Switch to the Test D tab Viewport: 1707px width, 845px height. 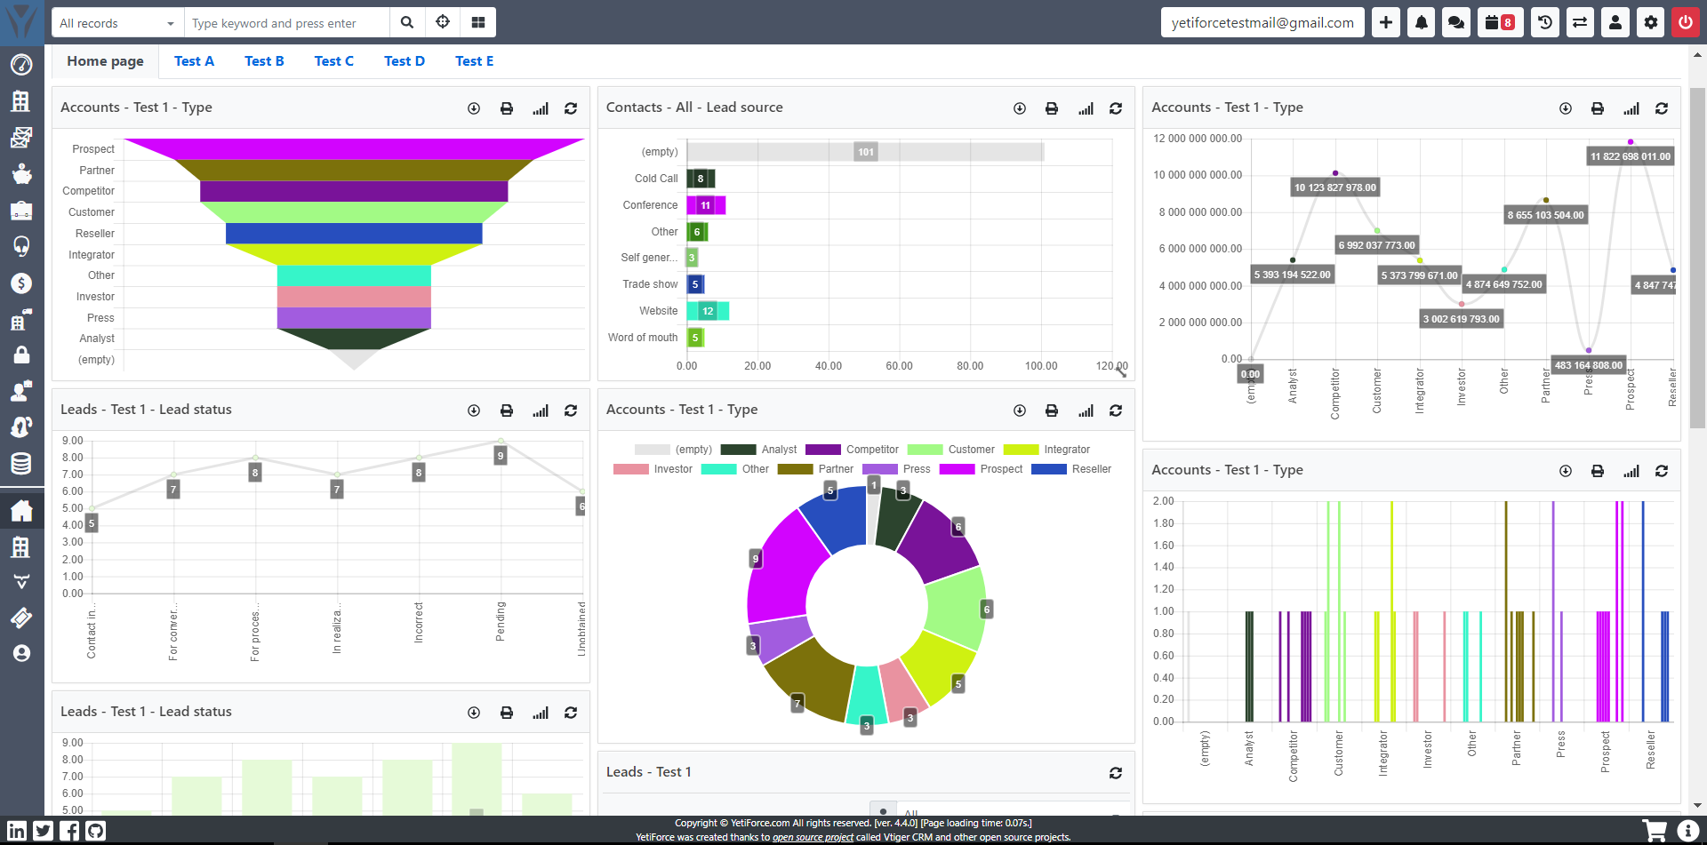405,61
